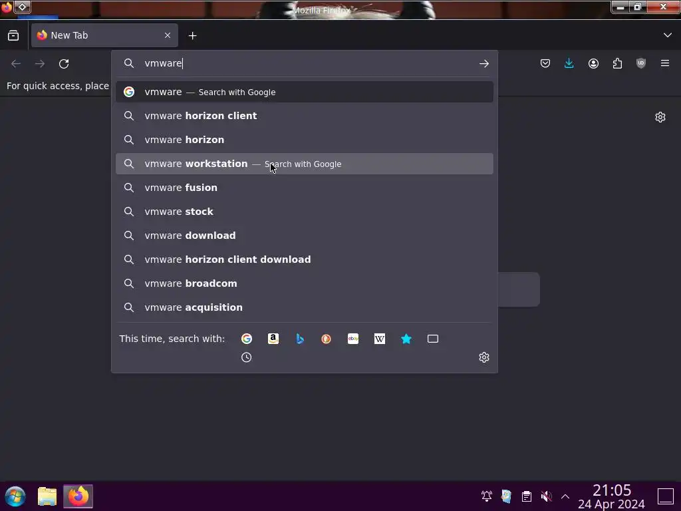Open notifications bell in system tray

tap(486, 496)
